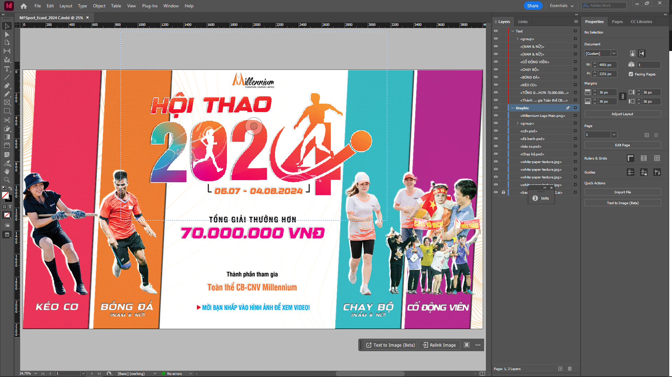The height and width of the screenshot is (377, 672).
Task: Select the Page tool
Action: pos(7,43)
